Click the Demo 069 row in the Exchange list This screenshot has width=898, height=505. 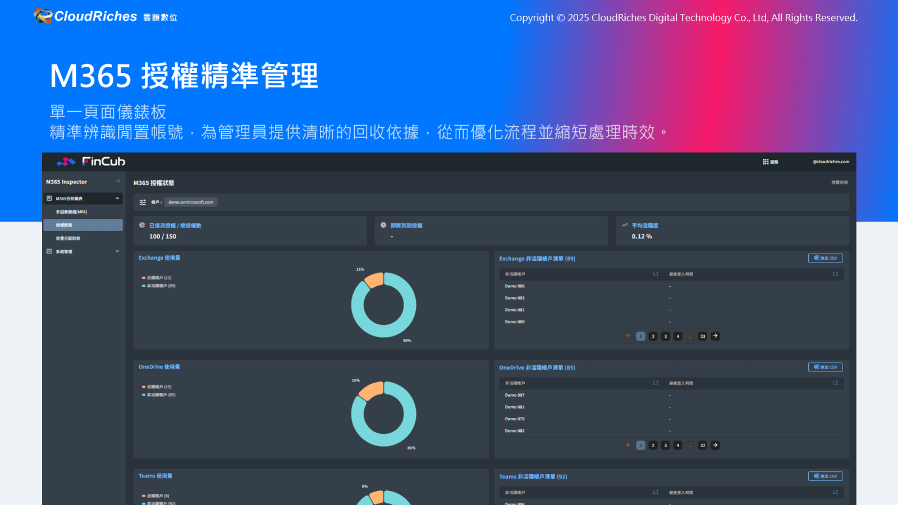click(x=671, y=322)
